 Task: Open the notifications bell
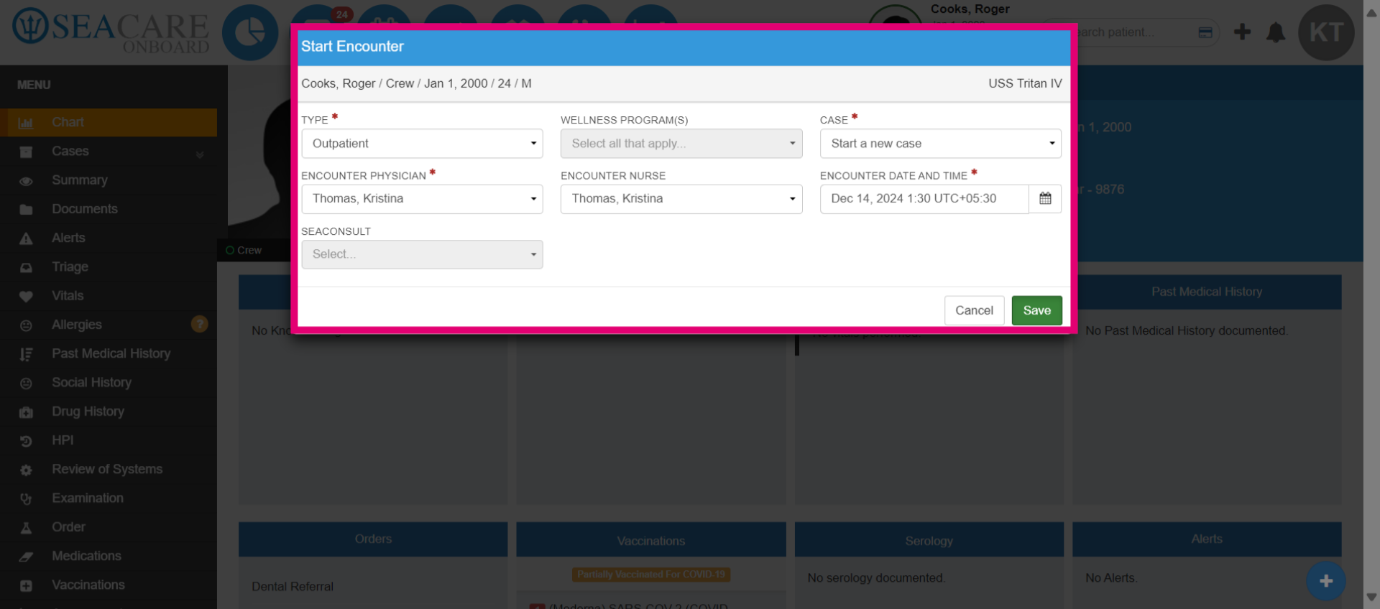(1276, 32)
